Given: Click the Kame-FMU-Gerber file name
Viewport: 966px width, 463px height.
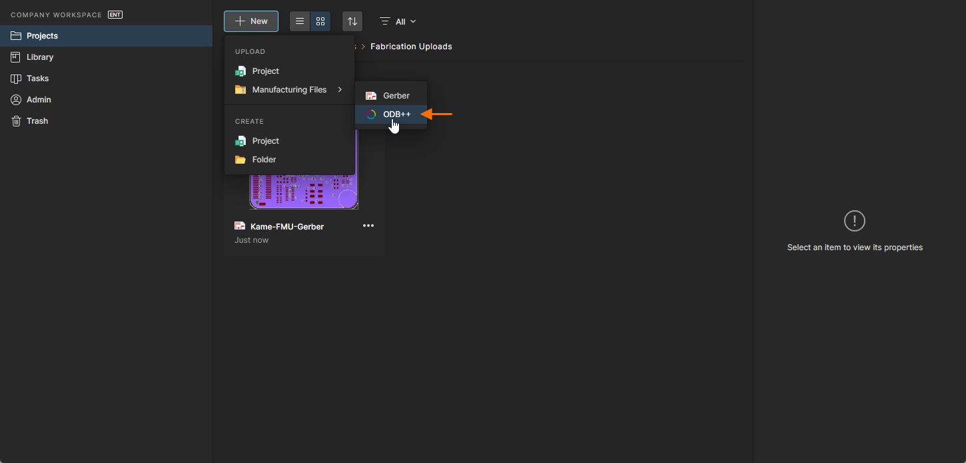Looking at the screenshot, I should point(287,227).
